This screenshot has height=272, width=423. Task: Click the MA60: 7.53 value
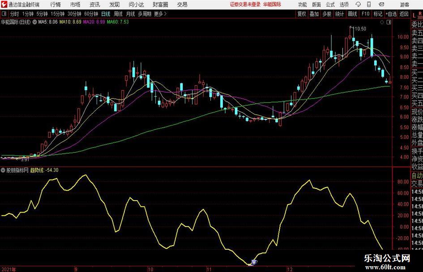[118, 22]
